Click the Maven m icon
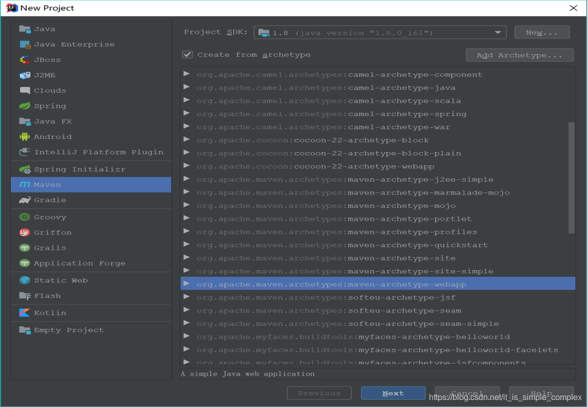This screenshot has height=407, width=587. (25, 185)
